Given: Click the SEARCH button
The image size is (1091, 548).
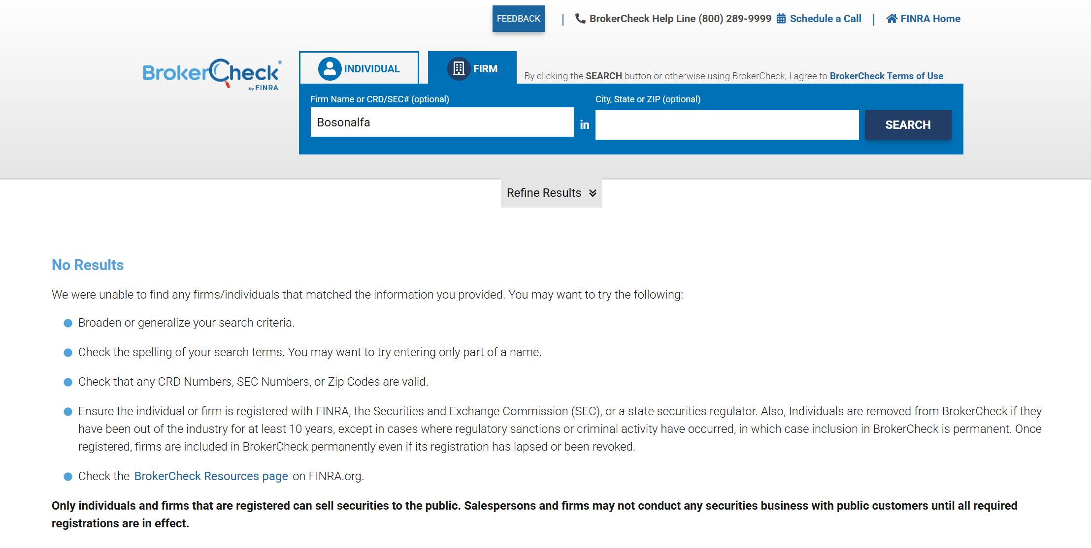Looking at the screenshot, I should pos(908,125).
